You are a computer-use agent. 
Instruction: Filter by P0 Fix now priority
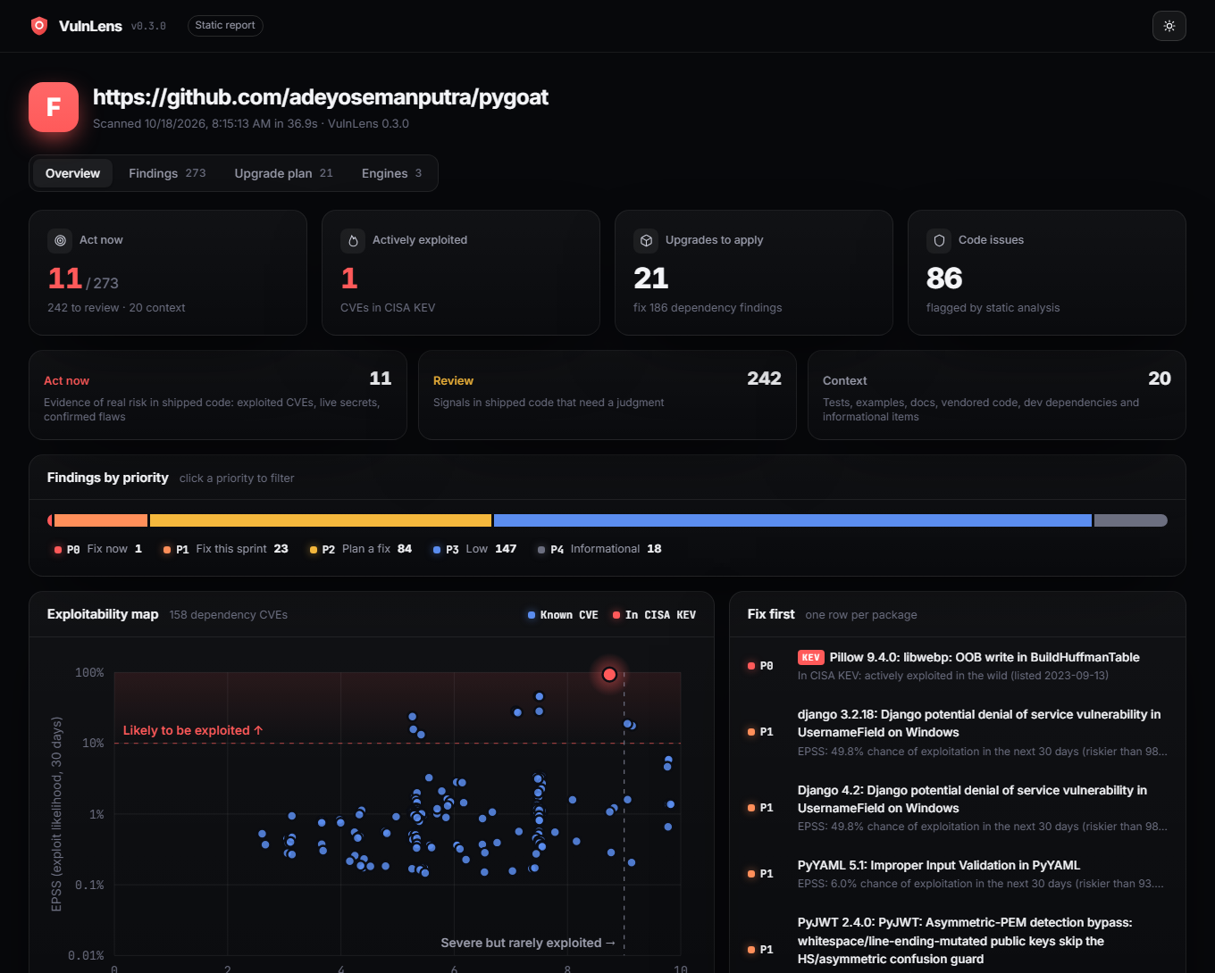(x=97, y=549)
